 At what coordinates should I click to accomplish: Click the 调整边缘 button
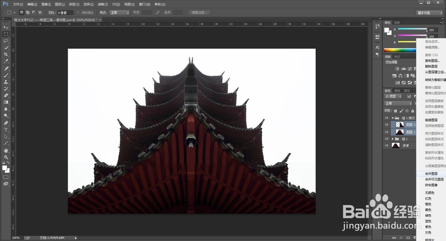click(200, 12)
